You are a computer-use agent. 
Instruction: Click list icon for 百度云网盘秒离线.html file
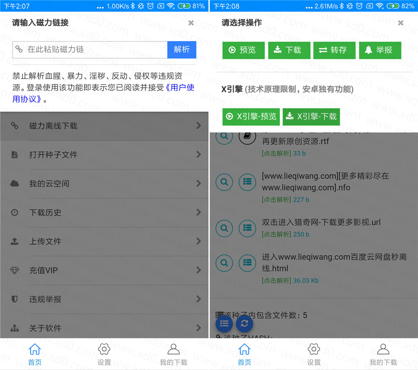point(247,263)
